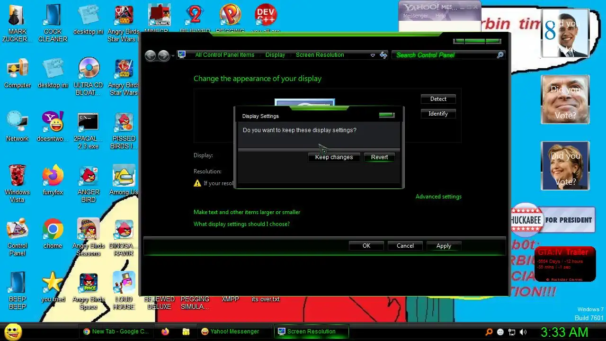Open 'What display settings should I choose?' link

241,224
